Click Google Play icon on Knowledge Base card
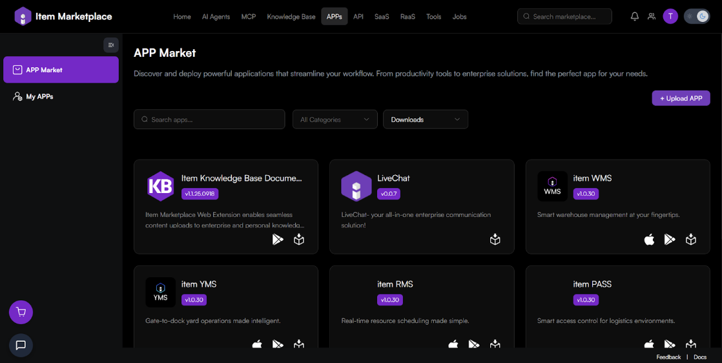The height and width of the screenshot is (363, 722). [x=278, y=240]
